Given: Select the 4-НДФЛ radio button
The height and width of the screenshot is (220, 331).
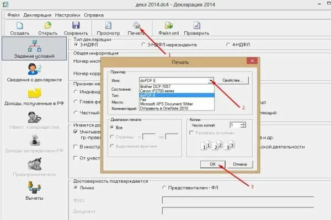Looking at the screenshot, I should pos(228,45).
